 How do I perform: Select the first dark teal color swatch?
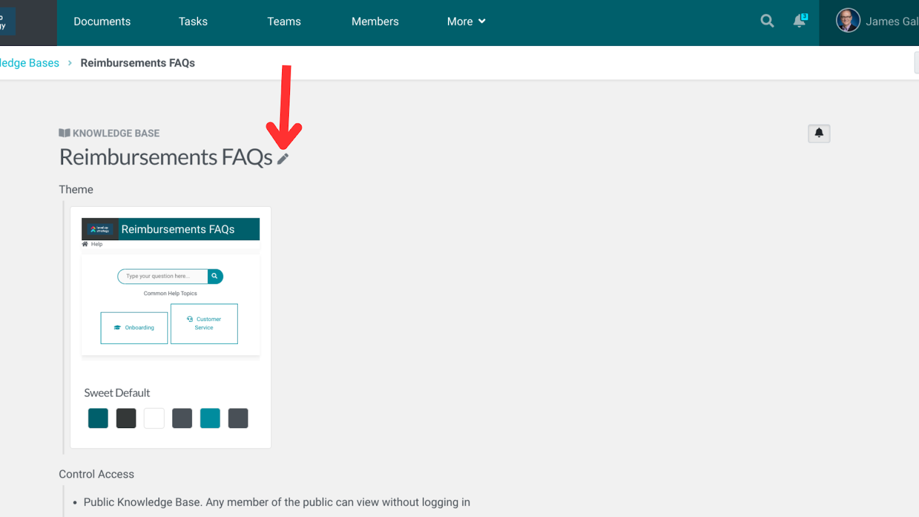click(x=98, y=418)
